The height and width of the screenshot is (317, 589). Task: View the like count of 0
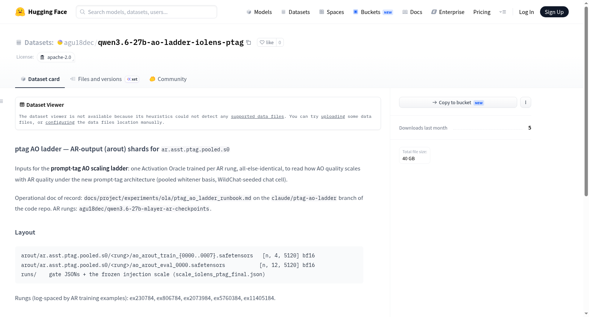[x=280, y=42]
